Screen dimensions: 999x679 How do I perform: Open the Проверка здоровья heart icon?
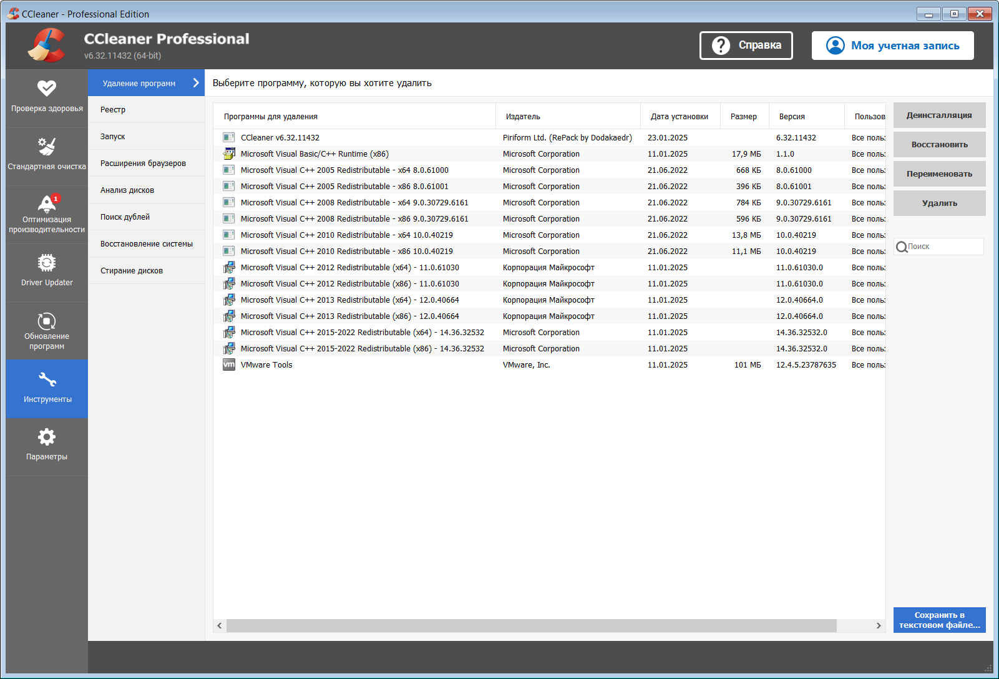click(x=47, y=89)
